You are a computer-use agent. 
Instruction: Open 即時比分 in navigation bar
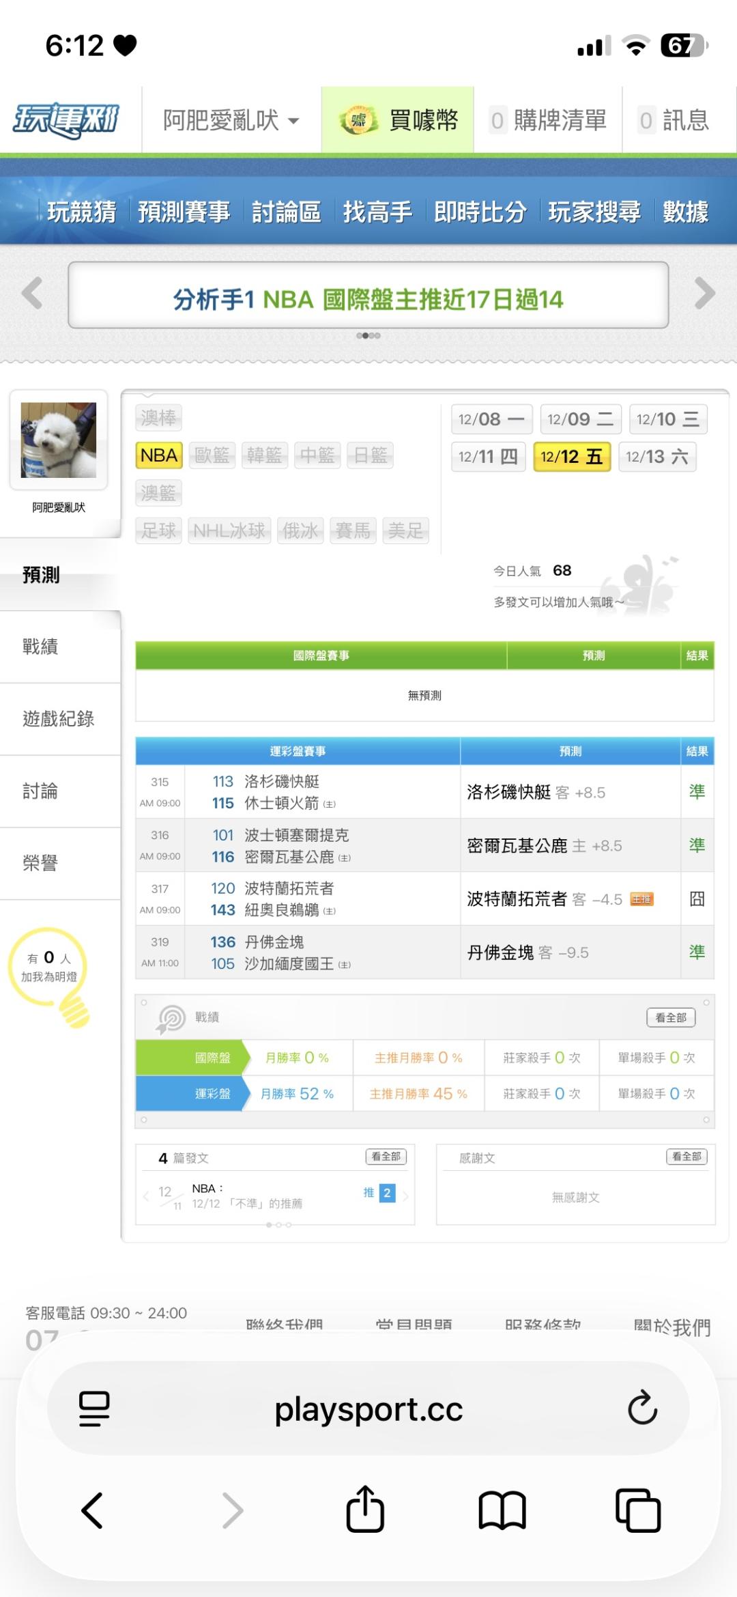(x=480, y=212)
